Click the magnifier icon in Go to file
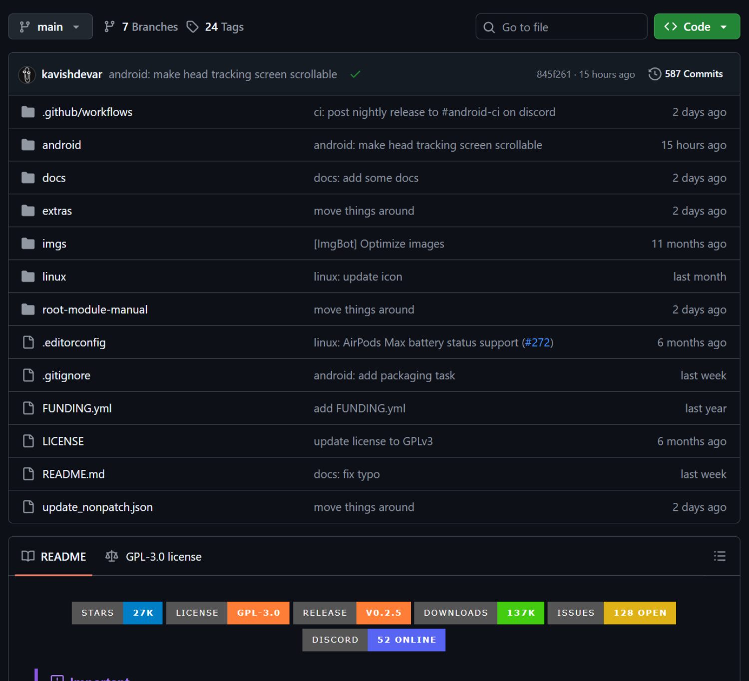749x681 pixels. click(x=489, y=27)
